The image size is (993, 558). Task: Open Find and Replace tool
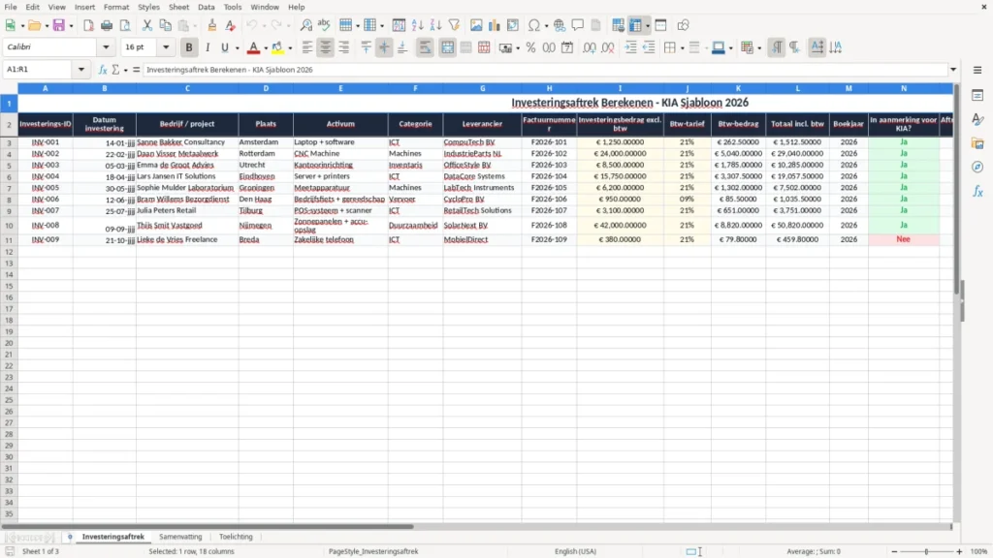pyautogui.click(x=305, y=25)
